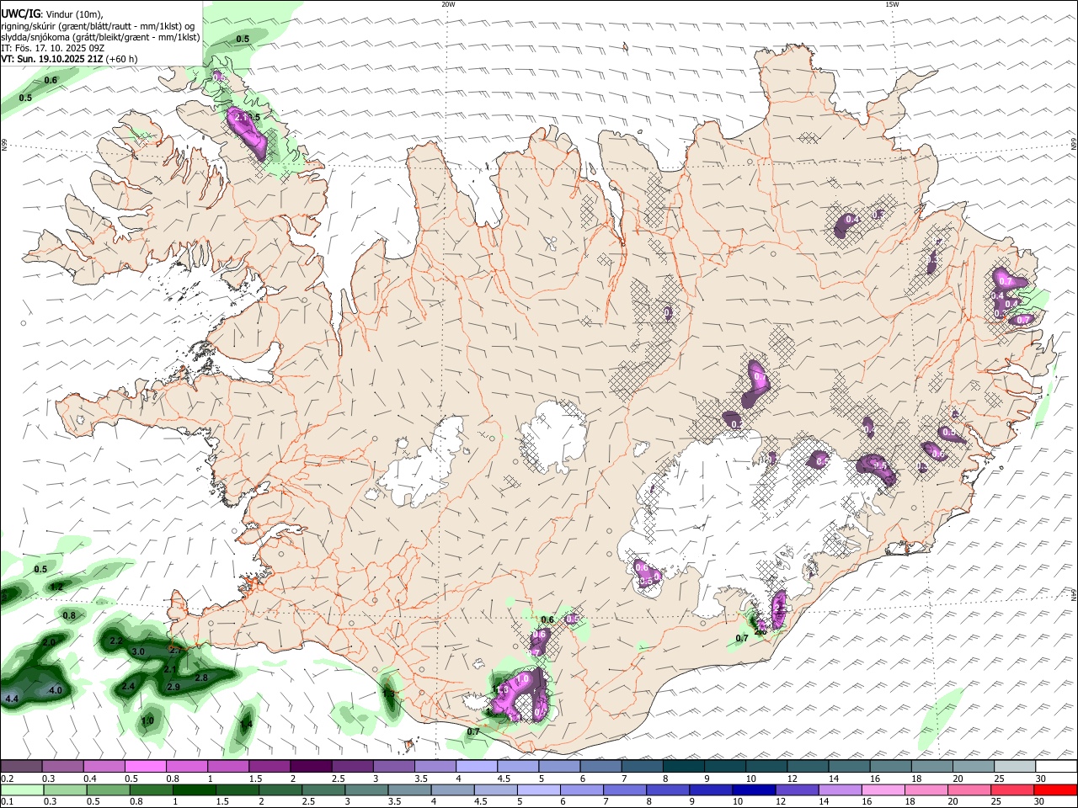Click the 'UWC/IG: Vindur (10m)' title text

coord(52,14)
